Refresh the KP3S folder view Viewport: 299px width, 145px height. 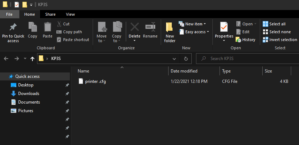pyautogui.click(x=186, y=59)
